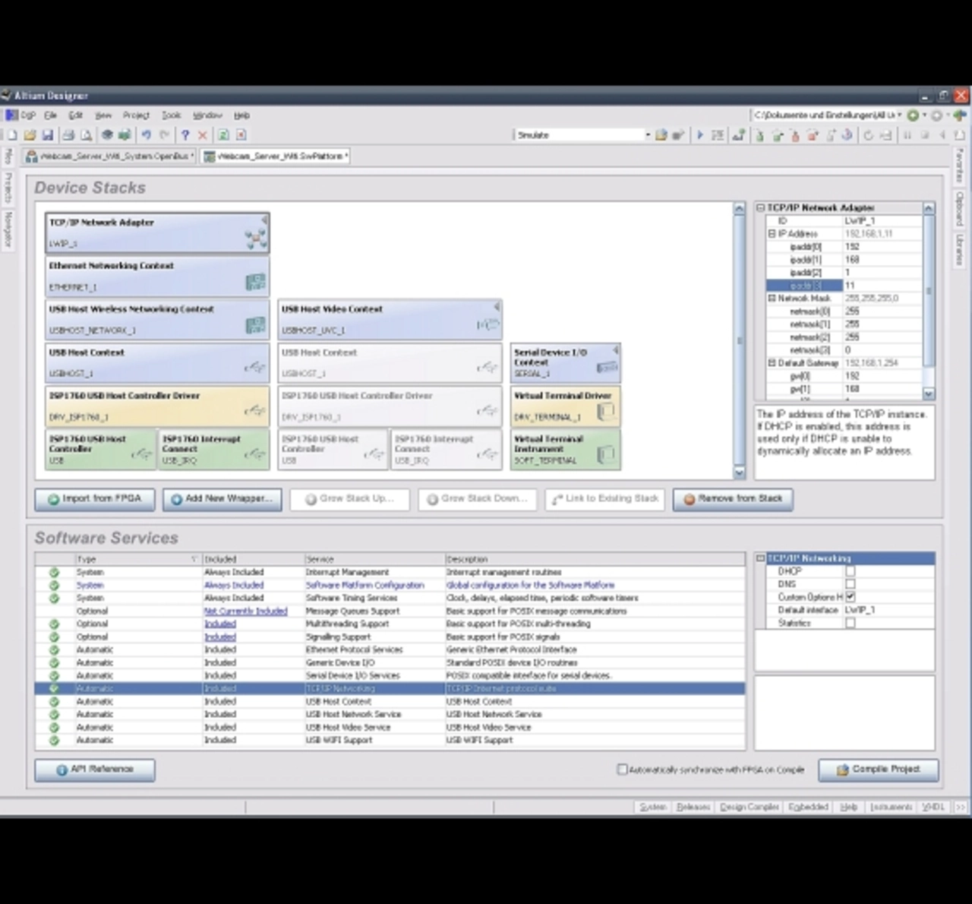The height and width of the screenshot is (904, 972).
Task: Click the network icon on TCP/IP Network Adapter
Action: (255, 239)
